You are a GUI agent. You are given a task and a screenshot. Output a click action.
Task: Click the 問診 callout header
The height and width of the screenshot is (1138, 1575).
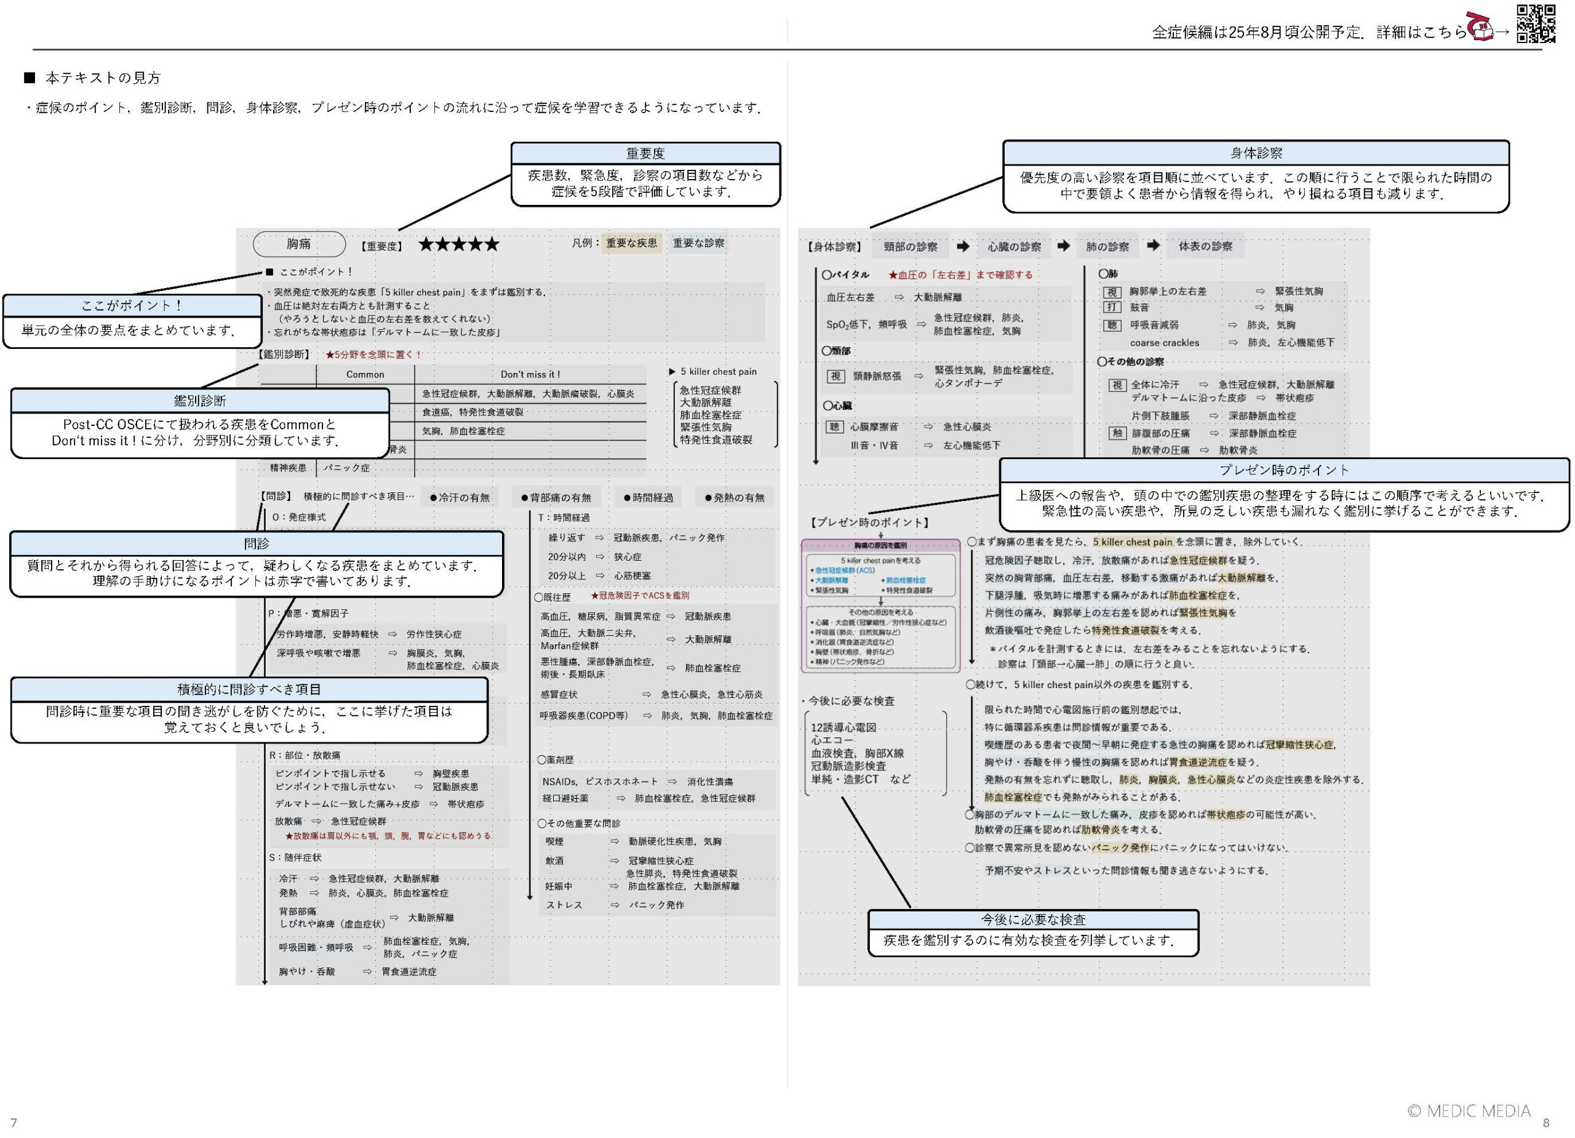click(x=257, y=544)
